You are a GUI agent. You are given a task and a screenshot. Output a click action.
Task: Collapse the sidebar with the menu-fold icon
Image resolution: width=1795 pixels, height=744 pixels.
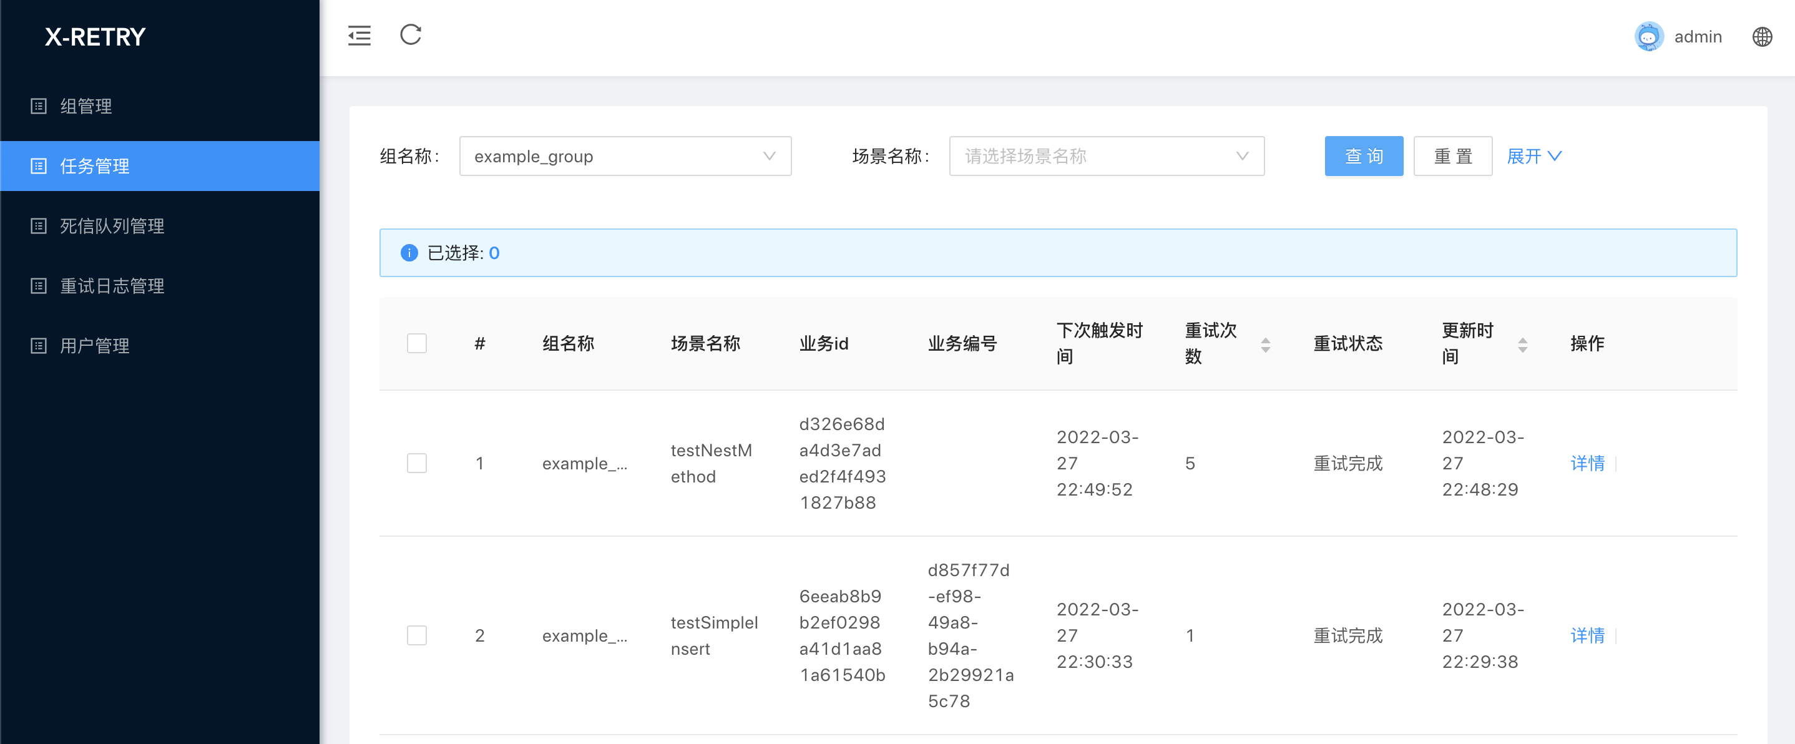pyautogui.click(x=359, y=36)
